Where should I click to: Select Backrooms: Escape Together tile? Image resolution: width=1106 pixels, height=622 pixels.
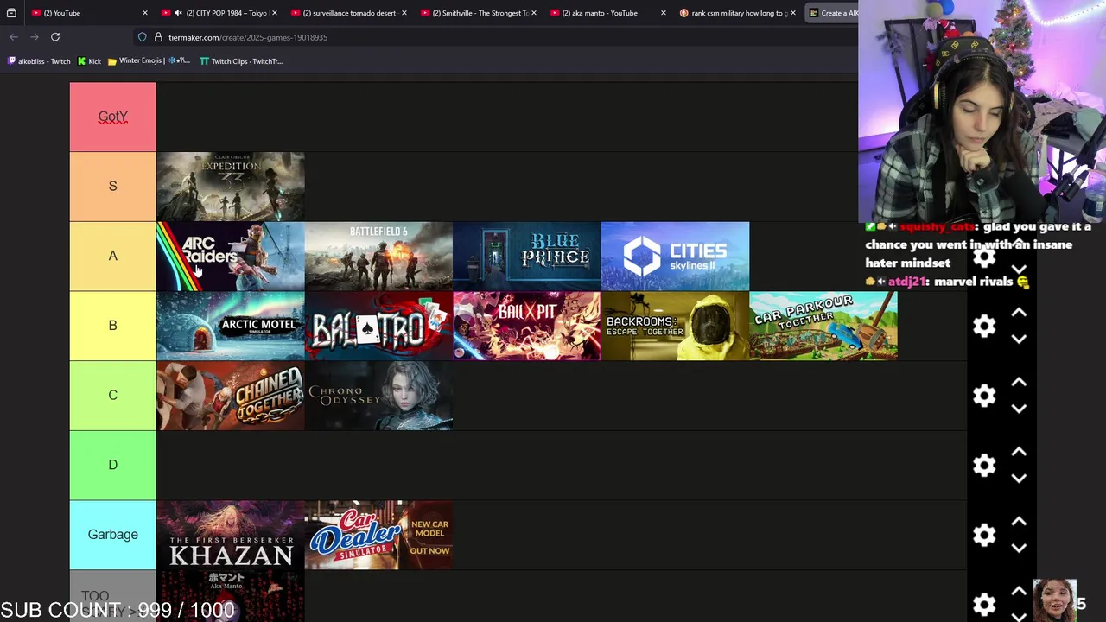pos(675,326)
